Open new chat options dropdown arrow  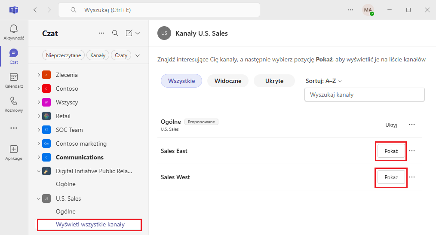click(x=138, y=33)
